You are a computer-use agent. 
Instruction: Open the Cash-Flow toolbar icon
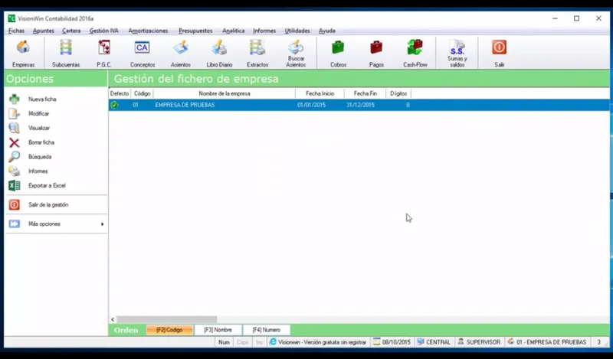(415, 53)
